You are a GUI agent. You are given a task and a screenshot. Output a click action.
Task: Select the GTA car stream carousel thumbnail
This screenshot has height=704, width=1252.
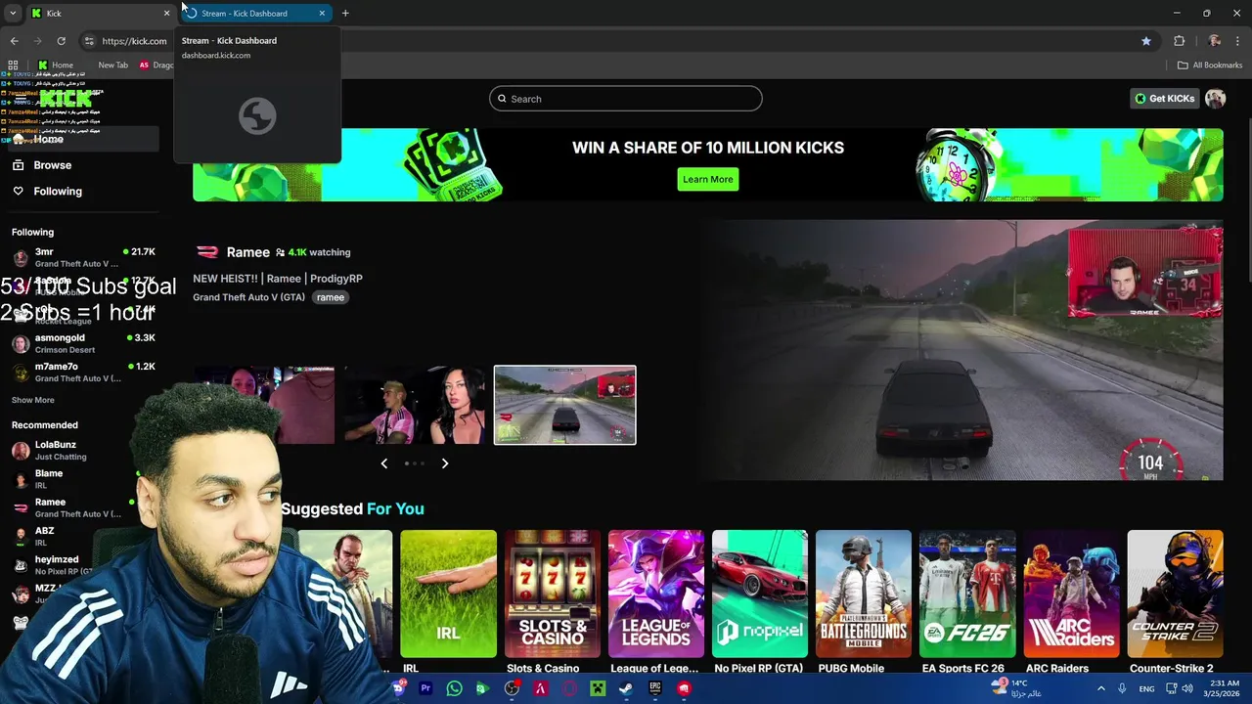tap(564, 405)
